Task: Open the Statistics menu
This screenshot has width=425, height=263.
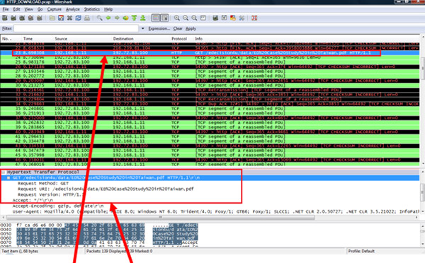Action: [92, 9]
